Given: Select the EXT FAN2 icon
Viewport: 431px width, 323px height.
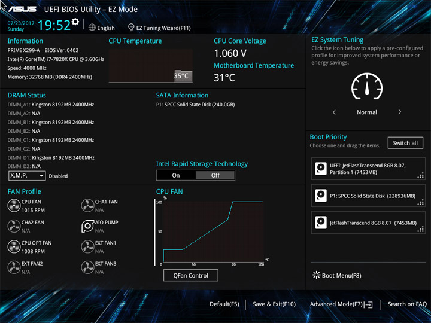Looking at the screenshot, I should tap(14, 267).
